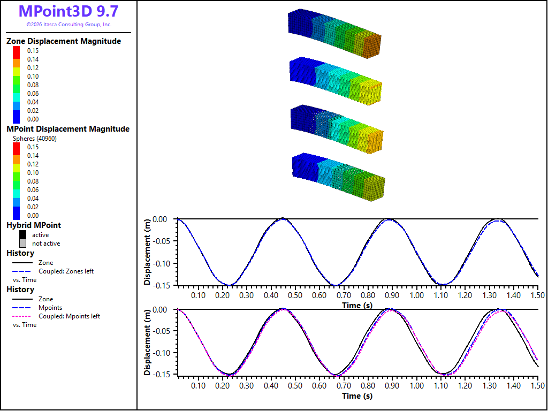This screenshot has height=411, width=548.
Task: Select the Hybrid MPoint legend heading
Action: 34,225
